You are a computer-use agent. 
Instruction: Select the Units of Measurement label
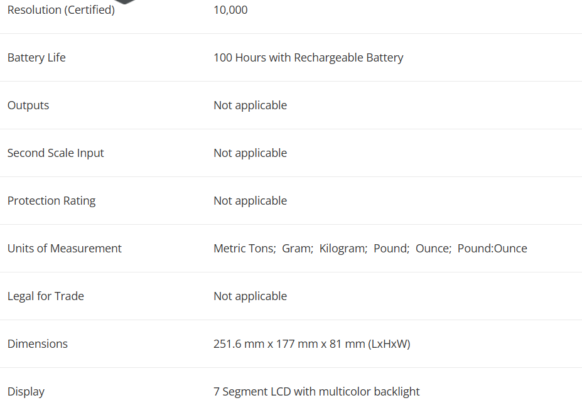65,249
